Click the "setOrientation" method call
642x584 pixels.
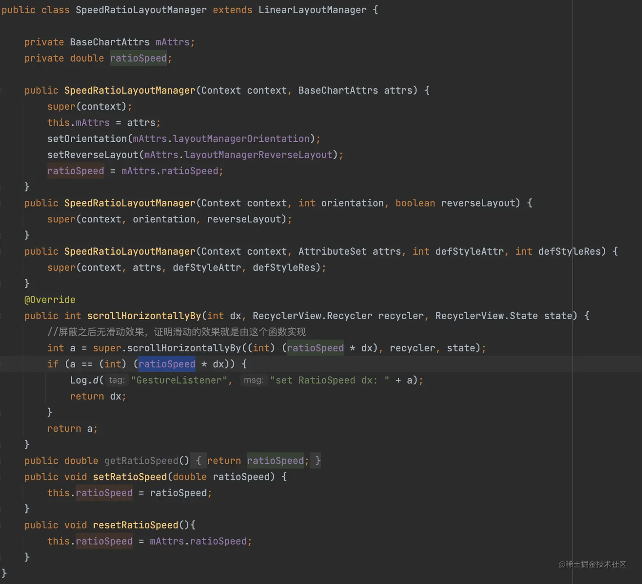87,139
